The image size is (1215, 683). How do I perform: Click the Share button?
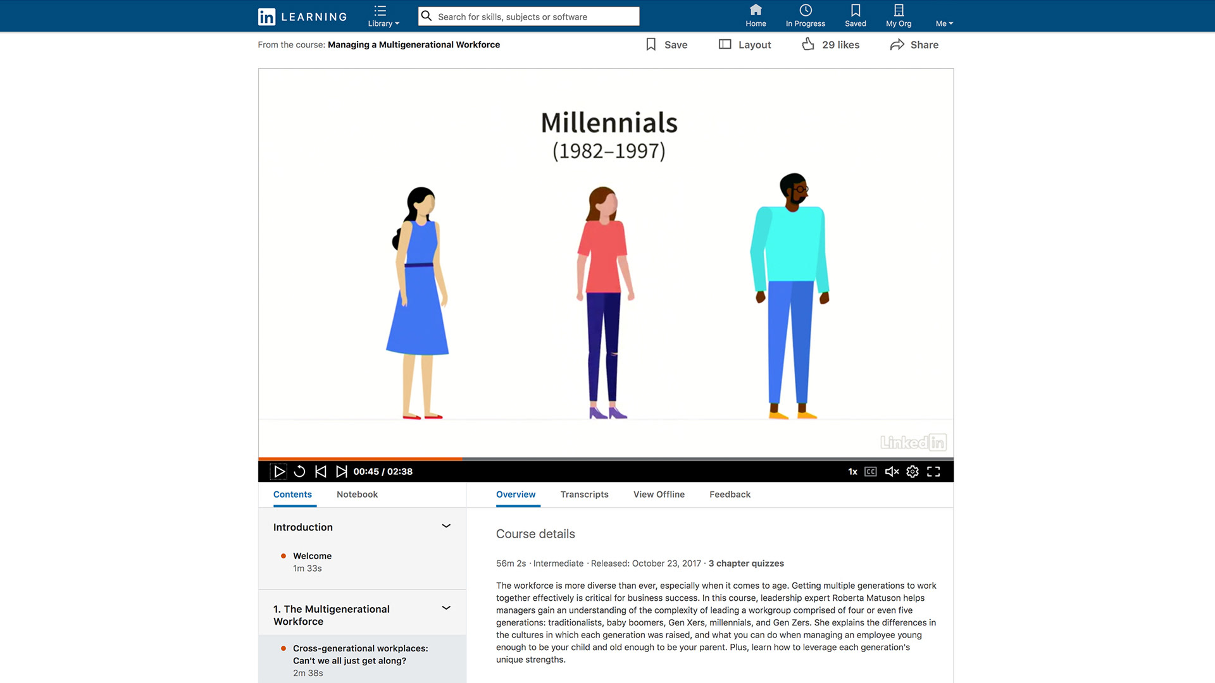(x=914, y=45)
